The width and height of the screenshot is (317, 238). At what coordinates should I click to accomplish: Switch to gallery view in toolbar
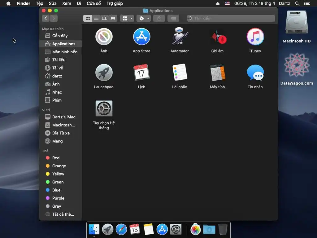[113, 18]
